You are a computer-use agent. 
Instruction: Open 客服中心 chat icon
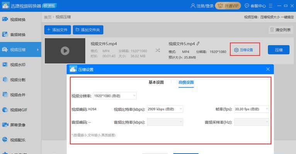tap(247, 6)
